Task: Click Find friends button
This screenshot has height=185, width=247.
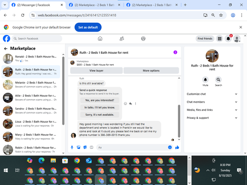Action: click(205, 38)
